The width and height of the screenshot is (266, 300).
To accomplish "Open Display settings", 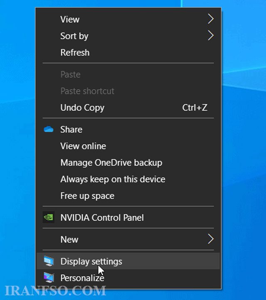I will click(x=128, y=261).
